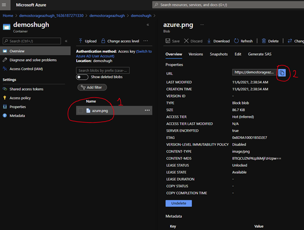Open container Properties in sidebar
Image resolution: width=304 pixels, height=230 pixels.
(x=18, y=107)
